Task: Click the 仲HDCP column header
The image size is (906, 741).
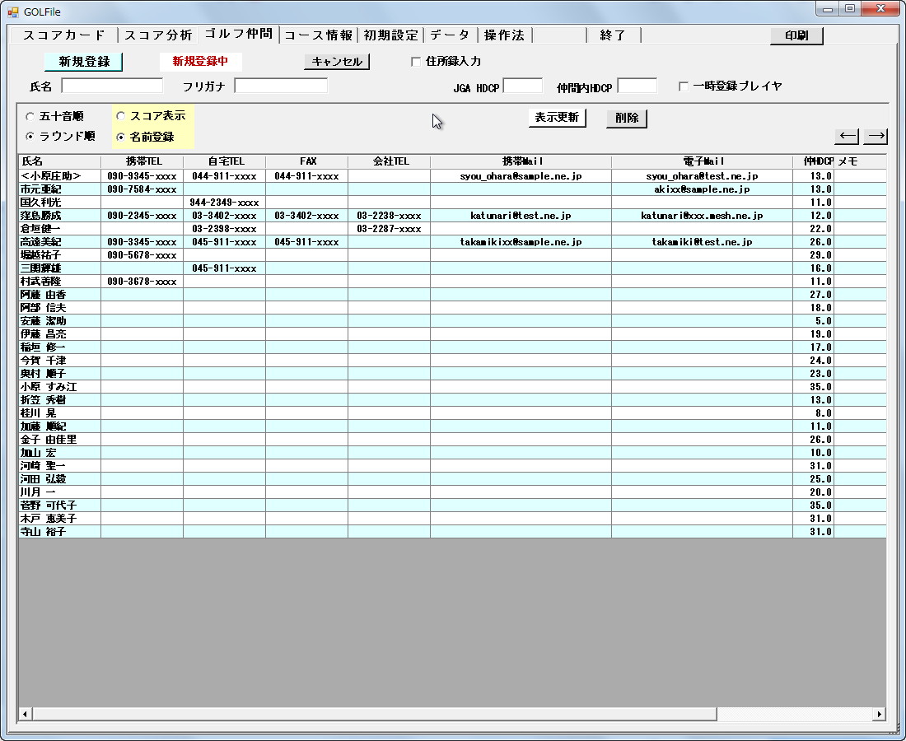Action: (x=814, y=161)
